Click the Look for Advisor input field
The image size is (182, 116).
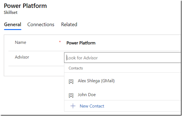(123, 58)
